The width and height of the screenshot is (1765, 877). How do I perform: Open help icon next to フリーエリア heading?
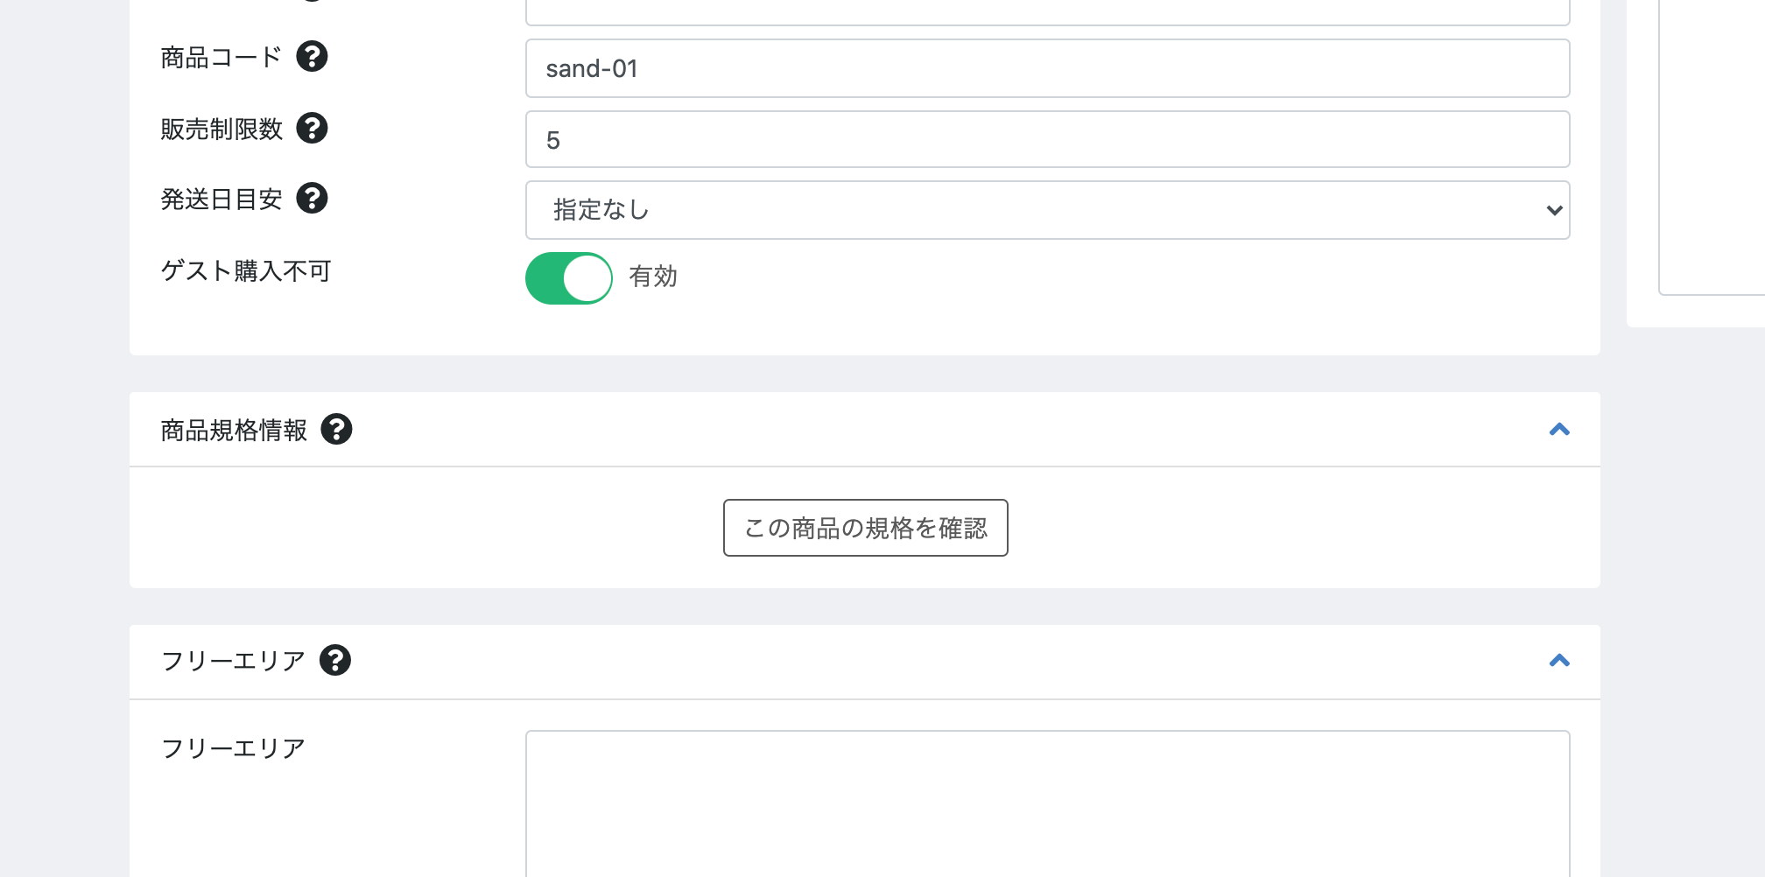click(x=335, y=661)
